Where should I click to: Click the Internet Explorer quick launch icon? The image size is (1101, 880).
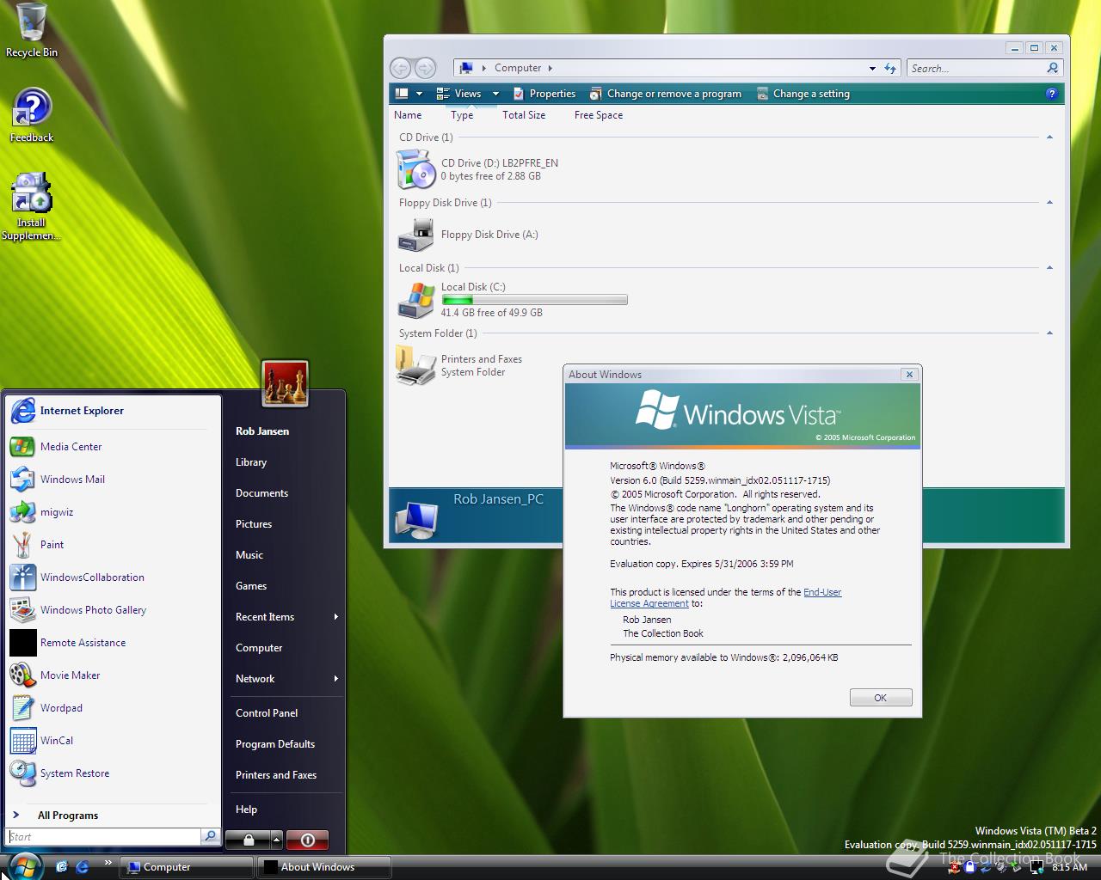[83, 866]
